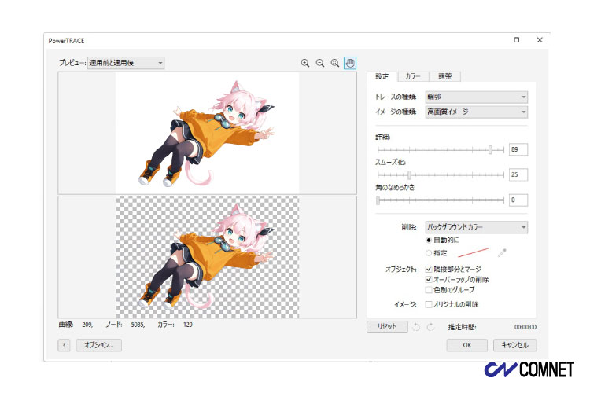Click the ノード count value 5085
This screenshot has height=393, width=590.
138,325
